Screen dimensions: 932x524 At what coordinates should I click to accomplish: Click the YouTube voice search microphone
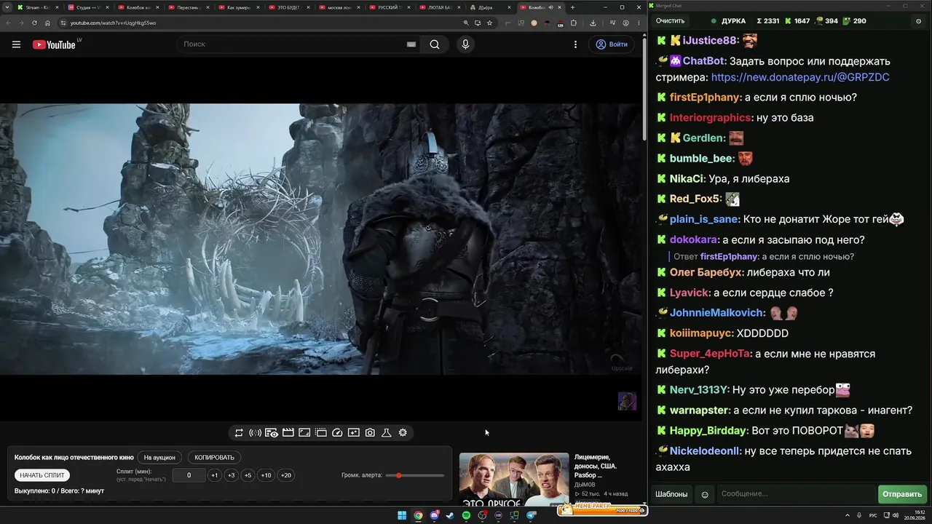[465, 44]
